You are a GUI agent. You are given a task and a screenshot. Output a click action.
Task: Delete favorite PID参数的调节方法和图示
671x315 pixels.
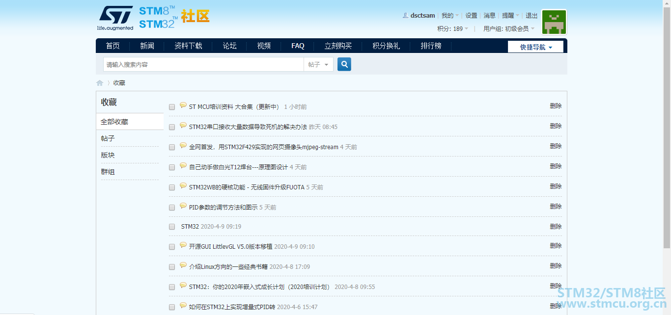[x=556, y=207]
